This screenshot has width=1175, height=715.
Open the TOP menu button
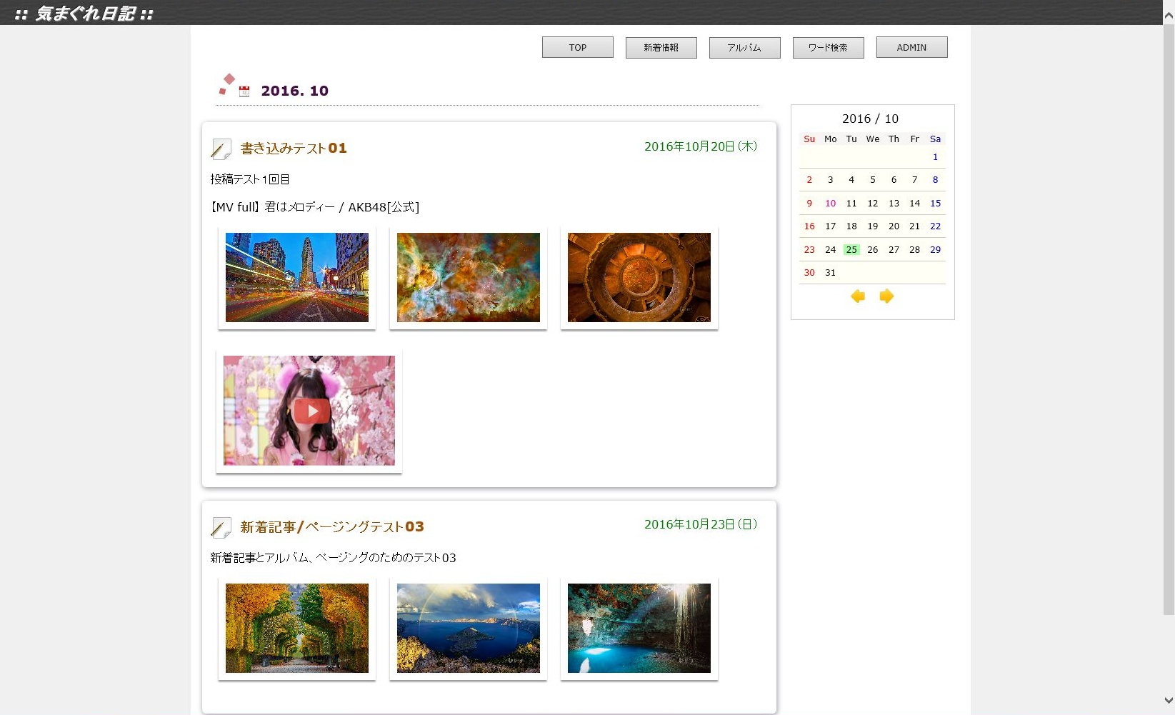[x=577, y=47]
